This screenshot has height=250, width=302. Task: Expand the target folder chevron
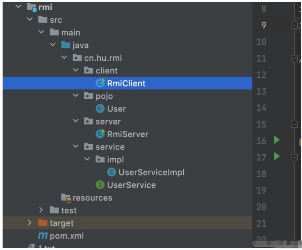30,223
